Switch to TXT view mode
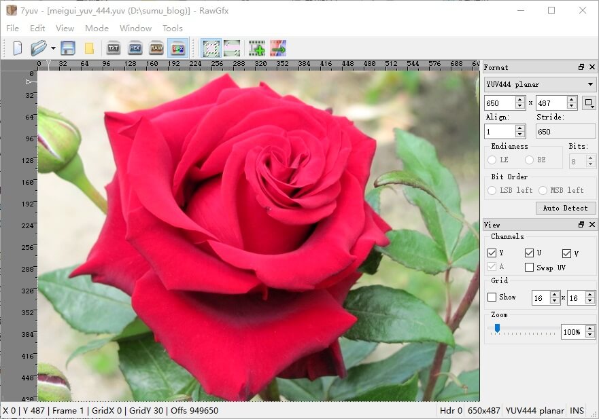The height and width of the screenshot is (419, 599). [x=114, y=48]
